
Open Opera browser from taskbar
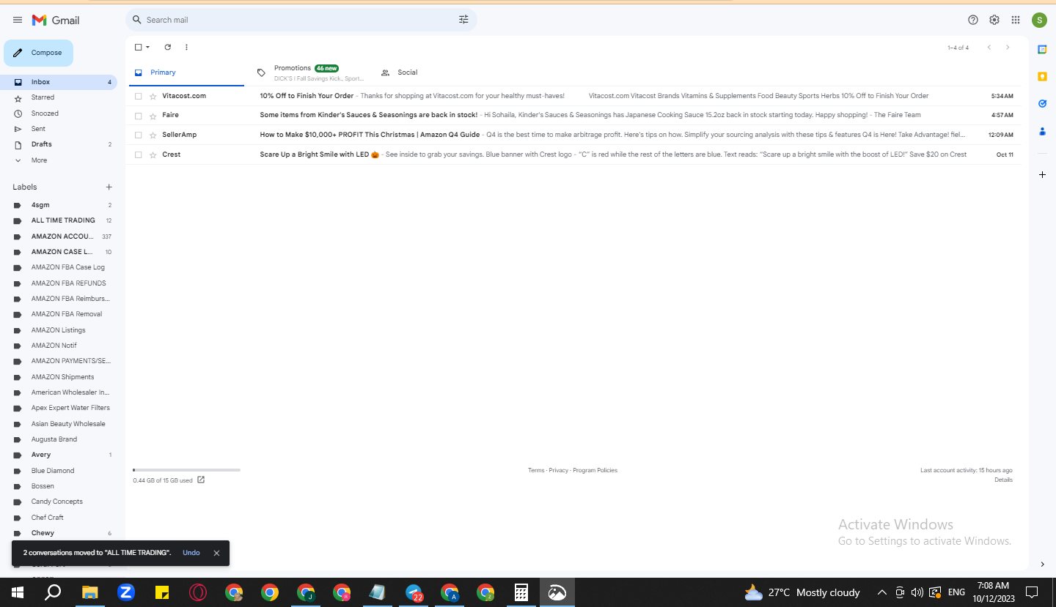point(197,592)
